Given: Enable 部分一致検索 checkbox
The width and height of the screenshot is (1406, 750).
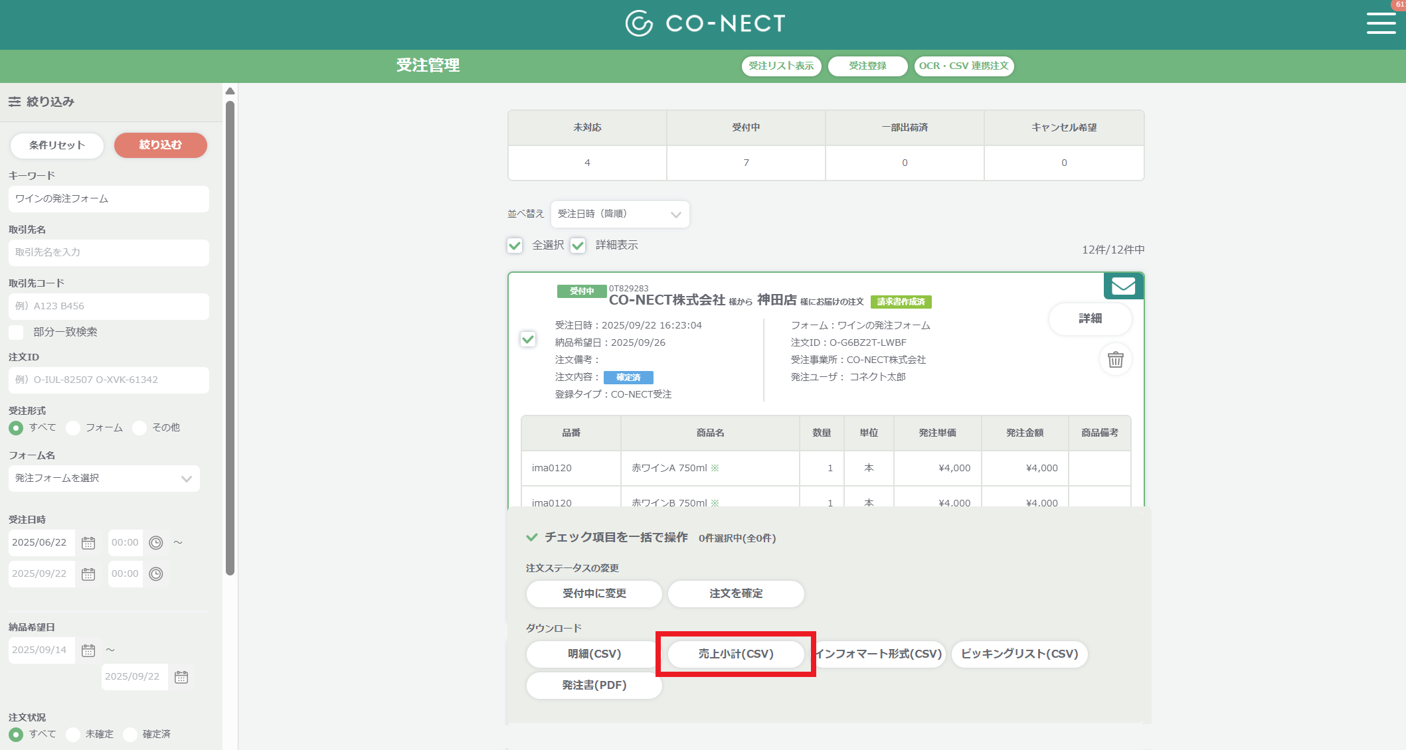Looking at the screenshot, I should tap(16, 332).
